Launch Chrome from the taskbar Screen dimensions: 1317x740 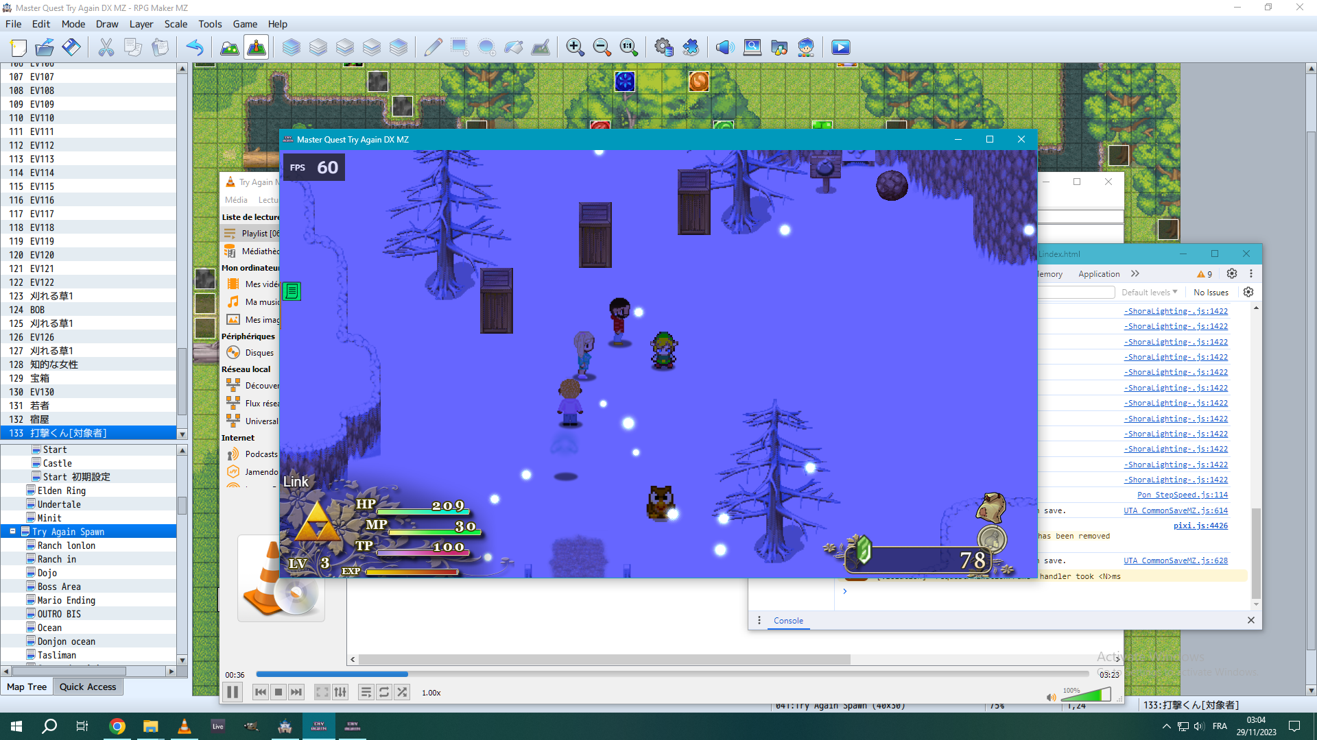click(x=117, y=726)
